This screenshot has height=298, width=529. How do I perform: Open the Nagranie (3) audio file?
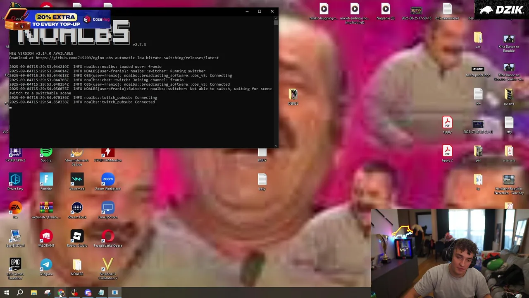(386, 12)
